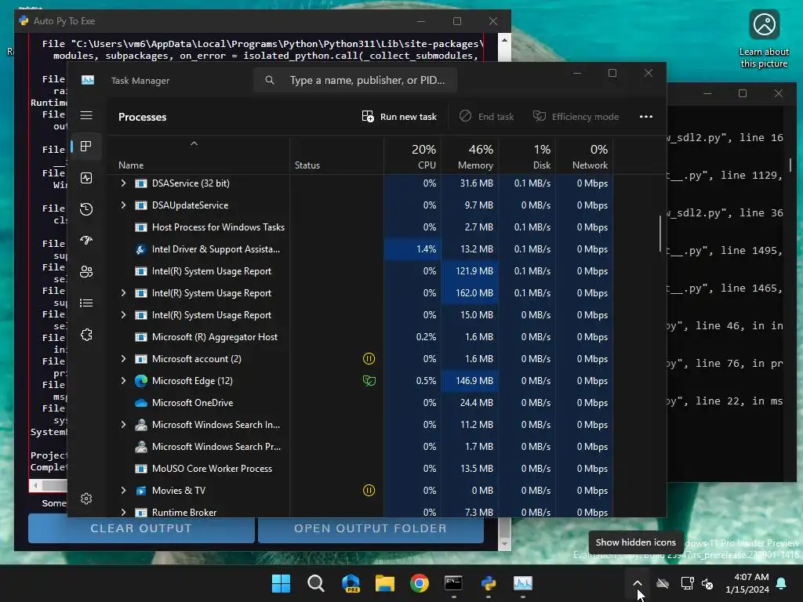The image size is (803, 602).
Task: Expand the Runtime Broker process
Action: coord(123,512)
